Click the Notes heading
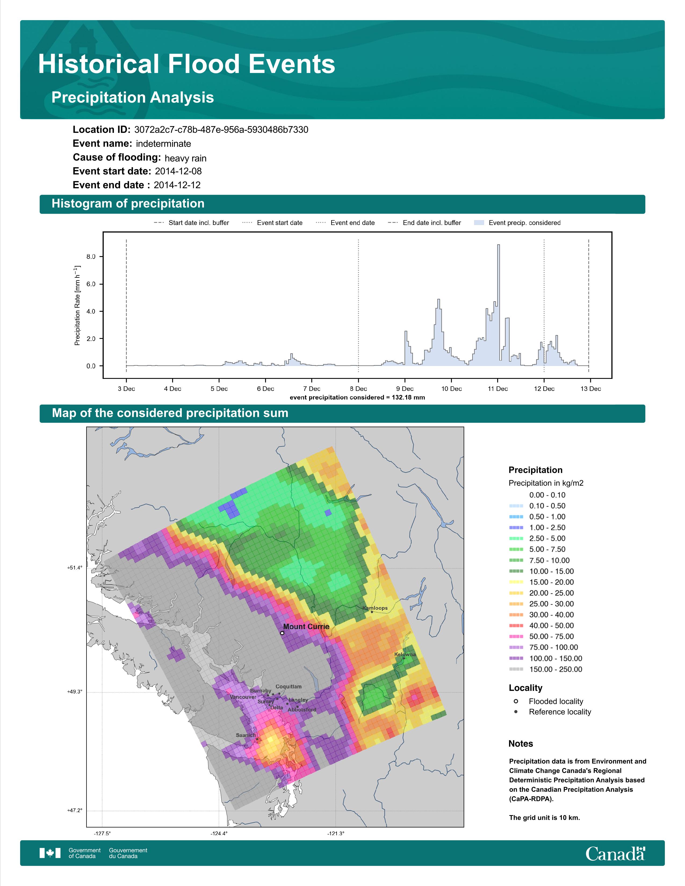685x886 pixels. [x=521, y=744]
